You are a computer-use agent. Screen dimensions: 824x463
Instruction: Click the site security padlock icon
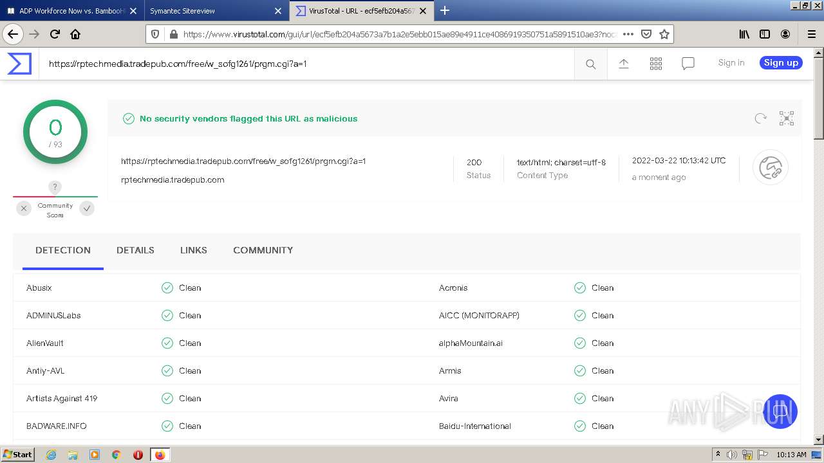(x=173, y=34)
